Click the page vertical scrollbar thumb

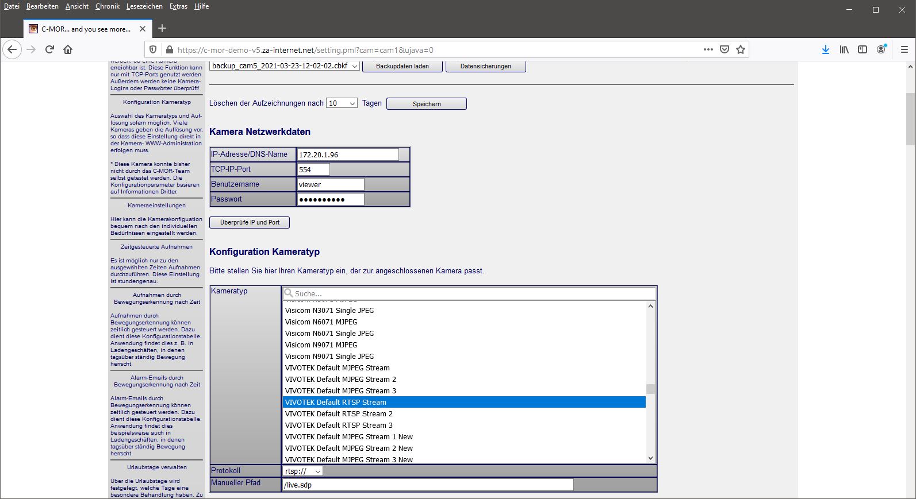click(910, 119)
